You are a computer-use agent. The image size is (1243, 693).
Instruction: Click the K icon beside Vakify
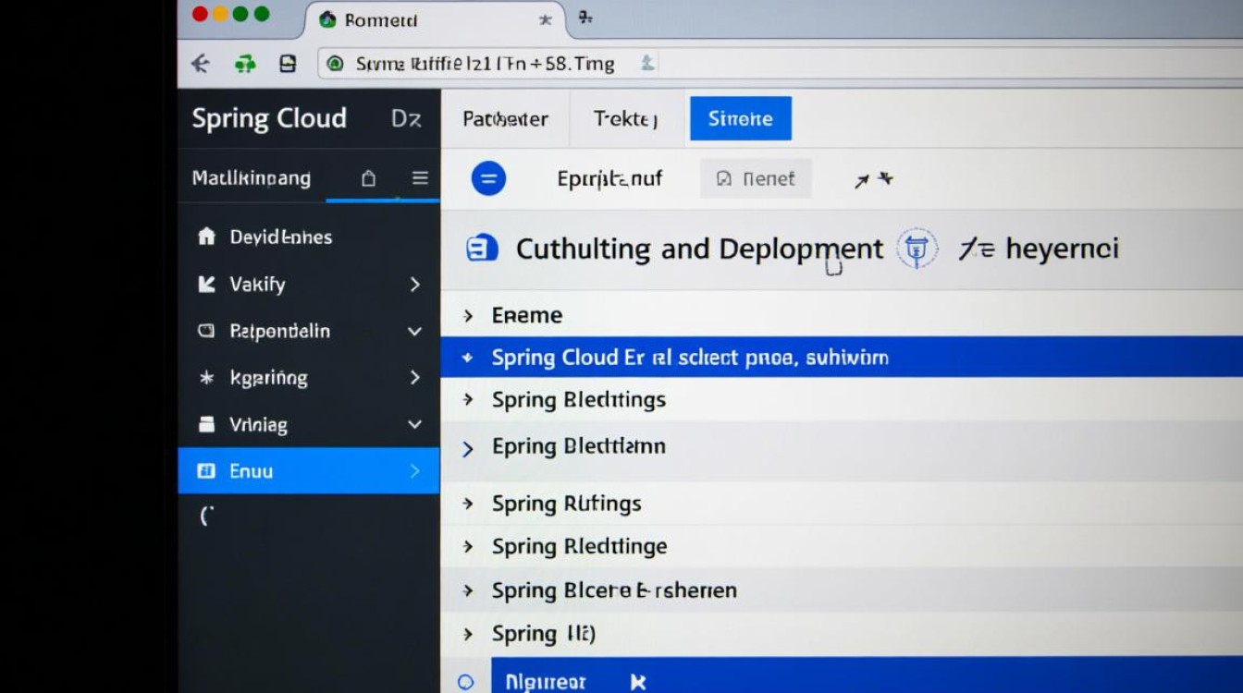tap(206, 284)
